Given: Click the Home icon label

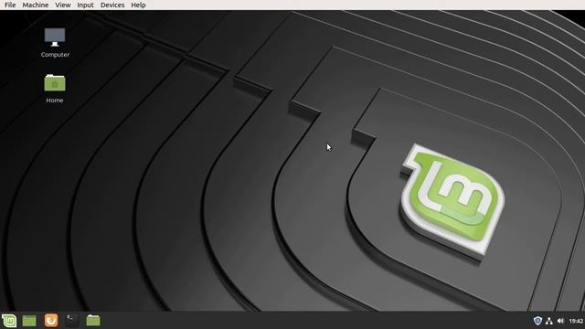Looking at the screenshot, I should 55,100.
